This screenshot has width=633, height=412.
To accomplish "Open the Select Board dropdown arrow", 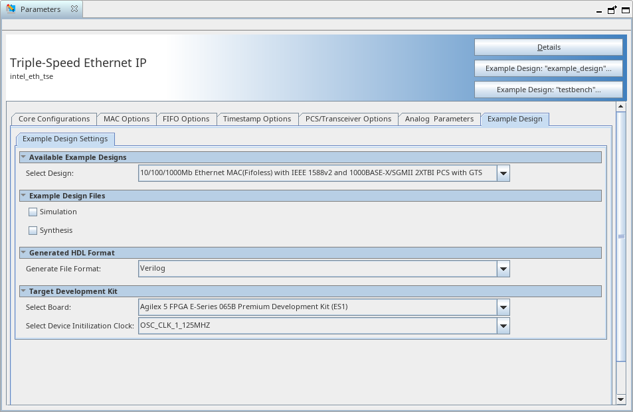I will coord(503,307).
